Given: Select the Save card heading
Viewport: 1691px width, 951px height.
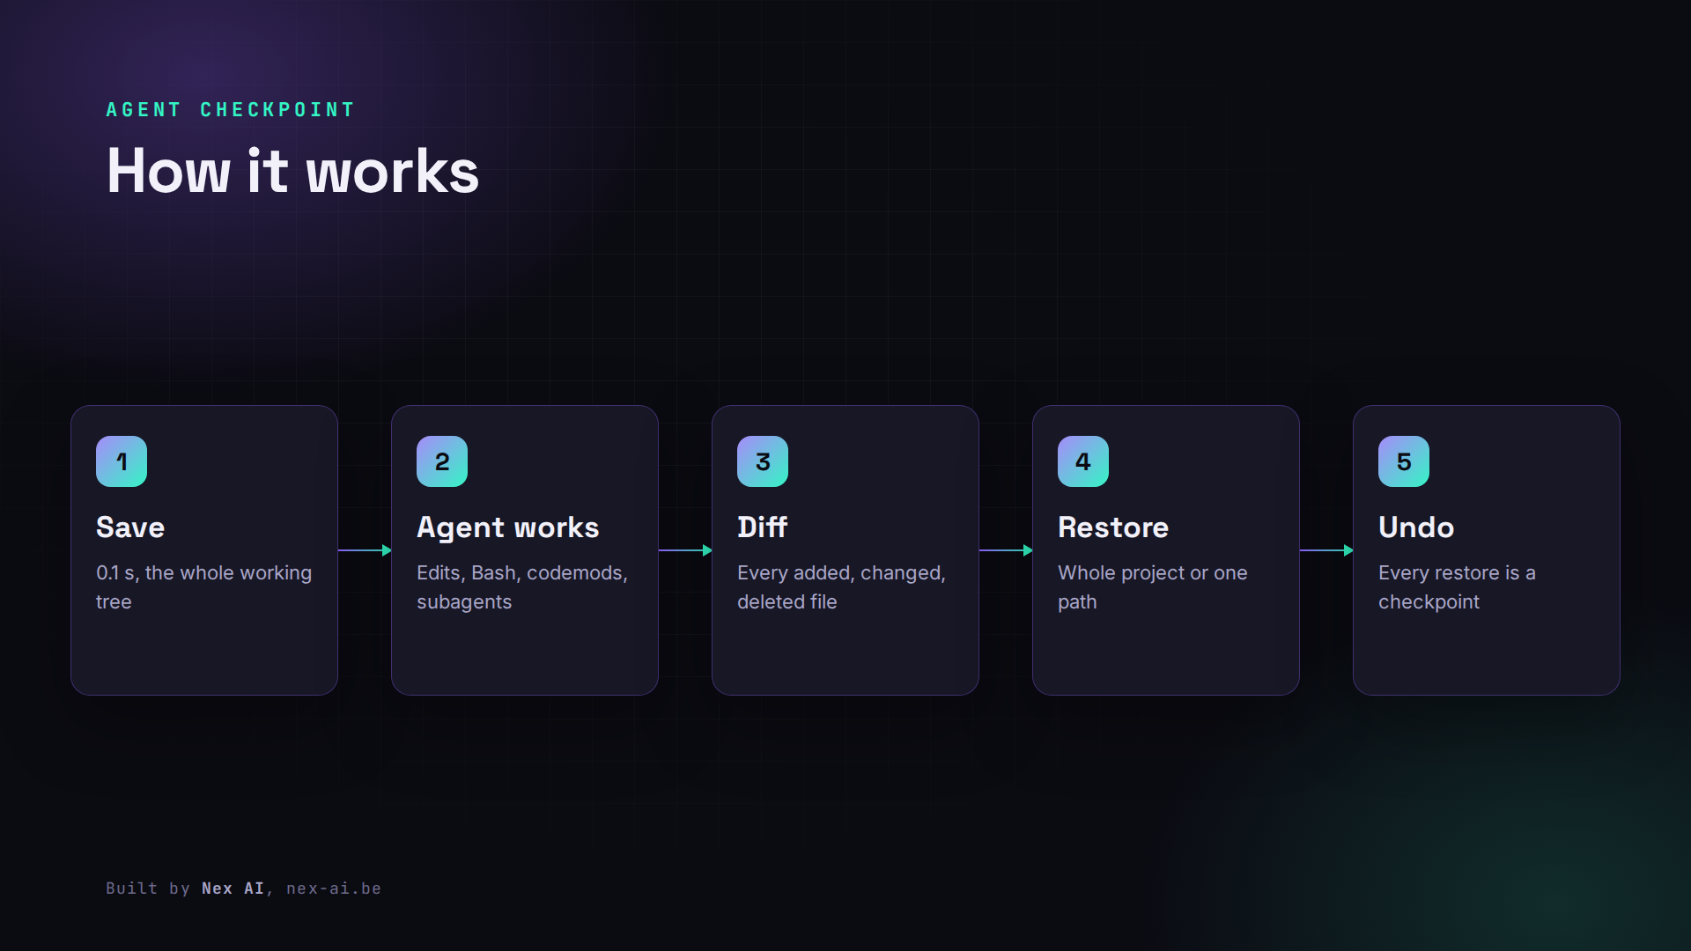Looking at the screenshot, I should coord(130,527).
